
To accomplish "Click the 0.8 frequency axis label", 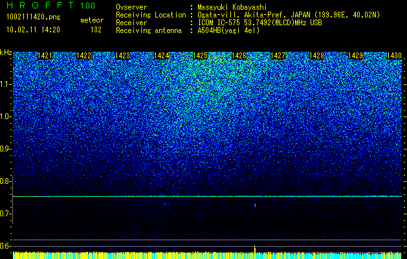I will tap(5, 181).
